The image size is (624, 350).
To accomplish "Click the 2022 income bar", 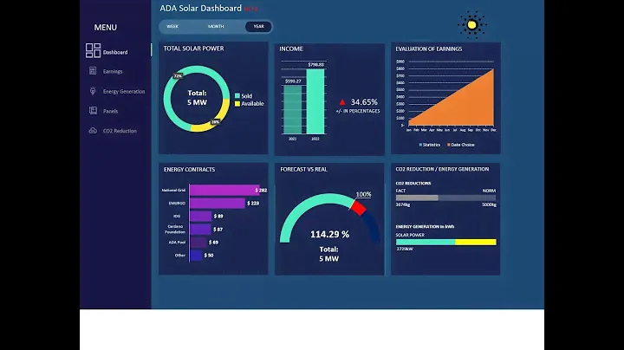I will coord(315,102).
